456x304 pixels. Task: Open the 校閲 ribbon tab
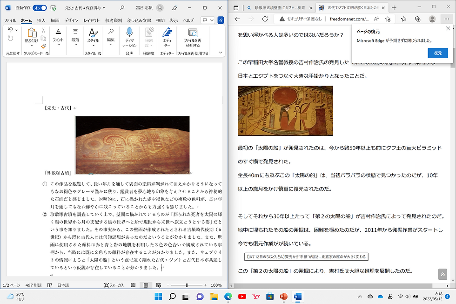(160, 20)
